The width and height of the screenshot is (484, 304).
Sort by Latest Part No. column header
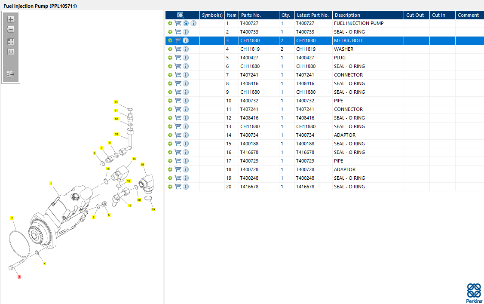click(x=313, y=15)
